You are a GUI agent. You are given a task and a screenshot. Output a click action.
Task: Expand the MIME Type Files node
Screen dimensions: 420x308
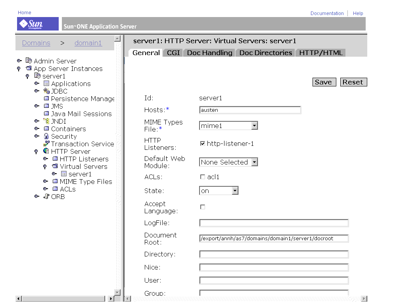46,181
